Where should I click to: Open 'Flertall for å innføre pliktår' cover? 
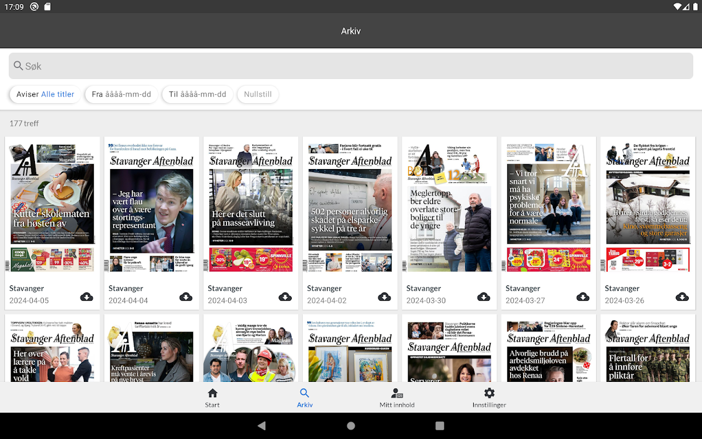(x=648, y=351)
